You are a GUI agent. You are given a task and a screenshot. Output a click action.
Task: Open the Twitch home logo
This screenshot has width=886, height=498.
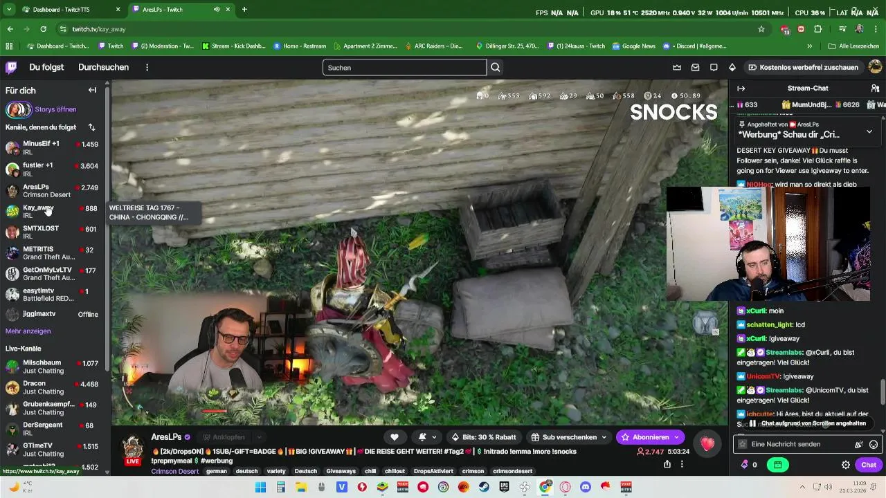(x=11, y=67)
